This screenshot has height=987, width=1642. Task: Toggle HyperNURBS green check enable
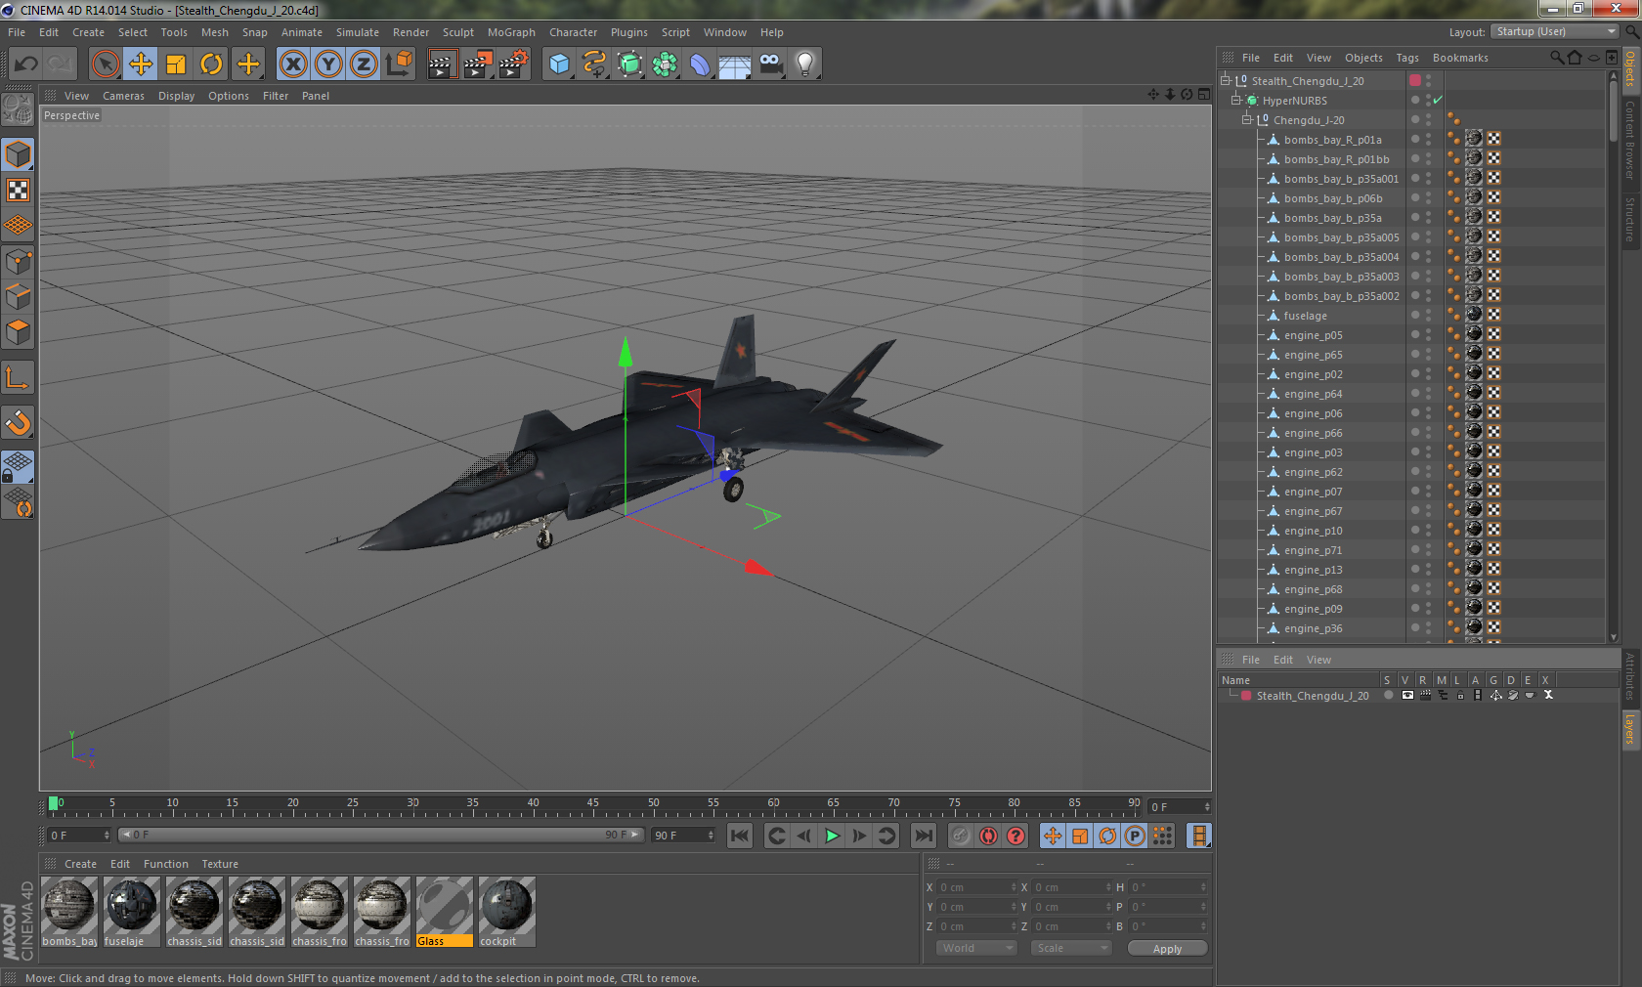[1438, 101]
